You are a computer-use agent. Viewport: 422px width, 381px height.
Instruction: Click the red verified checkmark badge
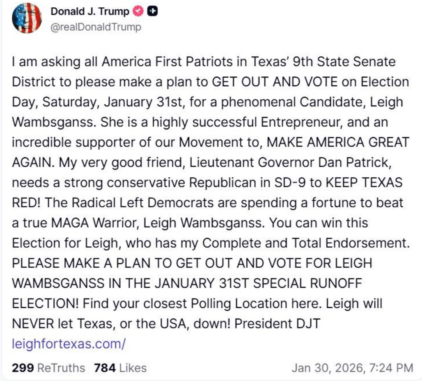click(138, 12)
